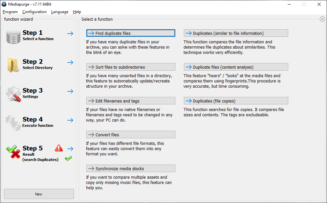Screen dimensions: 327x203
Task: Choose Find duplicate files function
Action: coord(131,33)
